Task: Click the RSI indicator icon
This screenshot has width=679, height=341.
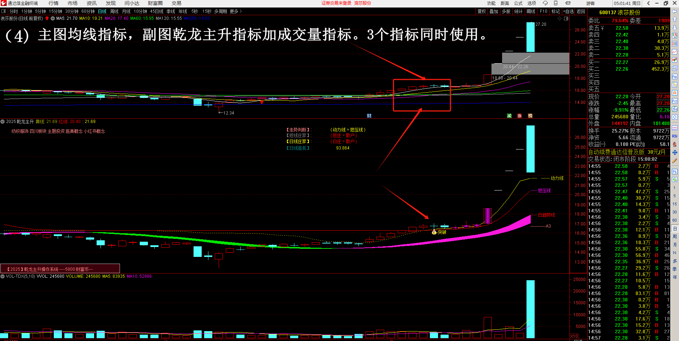Action: tap(675, 136)
